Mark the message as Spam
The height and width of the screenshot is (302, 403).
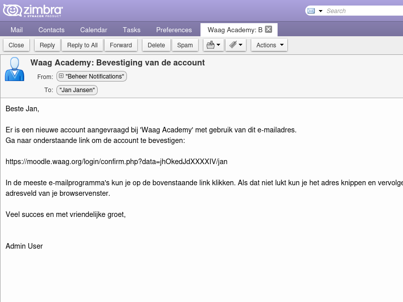click(x=185, y=45)
